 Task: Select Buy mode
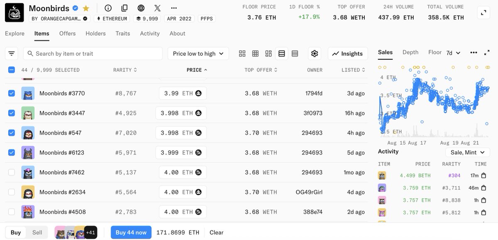coord(16,233)
